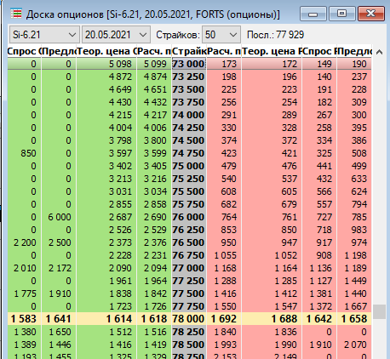The image size is (390, 359).
Task: Select the 77 000 strike cell
Action: (x=189, y=268)
